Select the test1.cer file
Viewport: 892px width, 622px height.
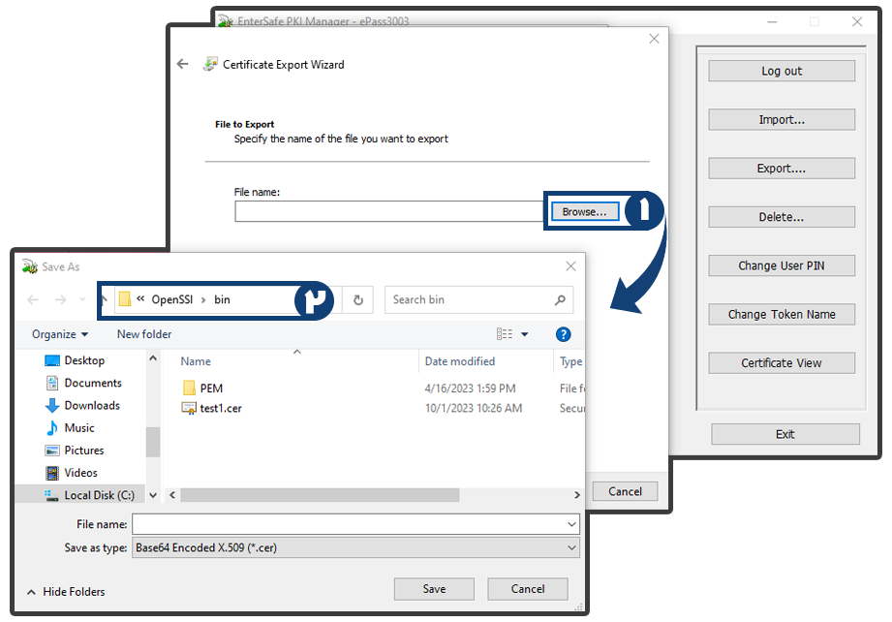[212, 408]
